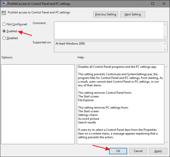Click Apply to save the policy
This screenshot has height=157, width=170.
tap(158, 151)
